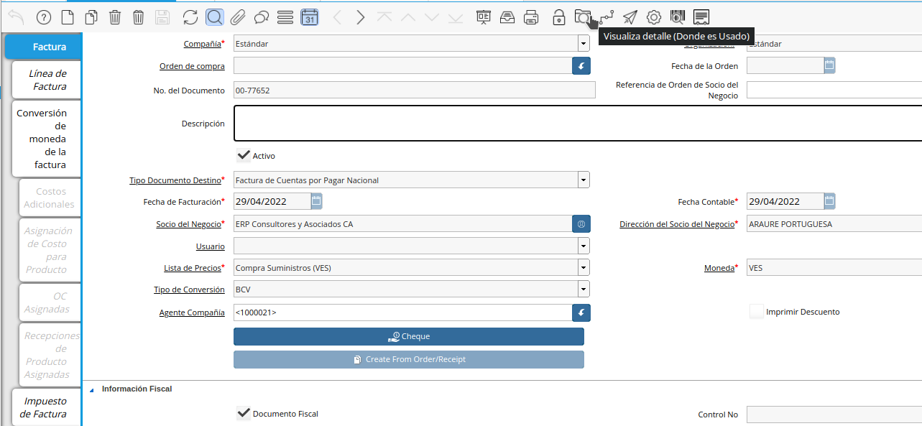This screenshot has height=426, width=922.
Task: Open the Tipo de Conversión dropdown
Action: [584, 290]
